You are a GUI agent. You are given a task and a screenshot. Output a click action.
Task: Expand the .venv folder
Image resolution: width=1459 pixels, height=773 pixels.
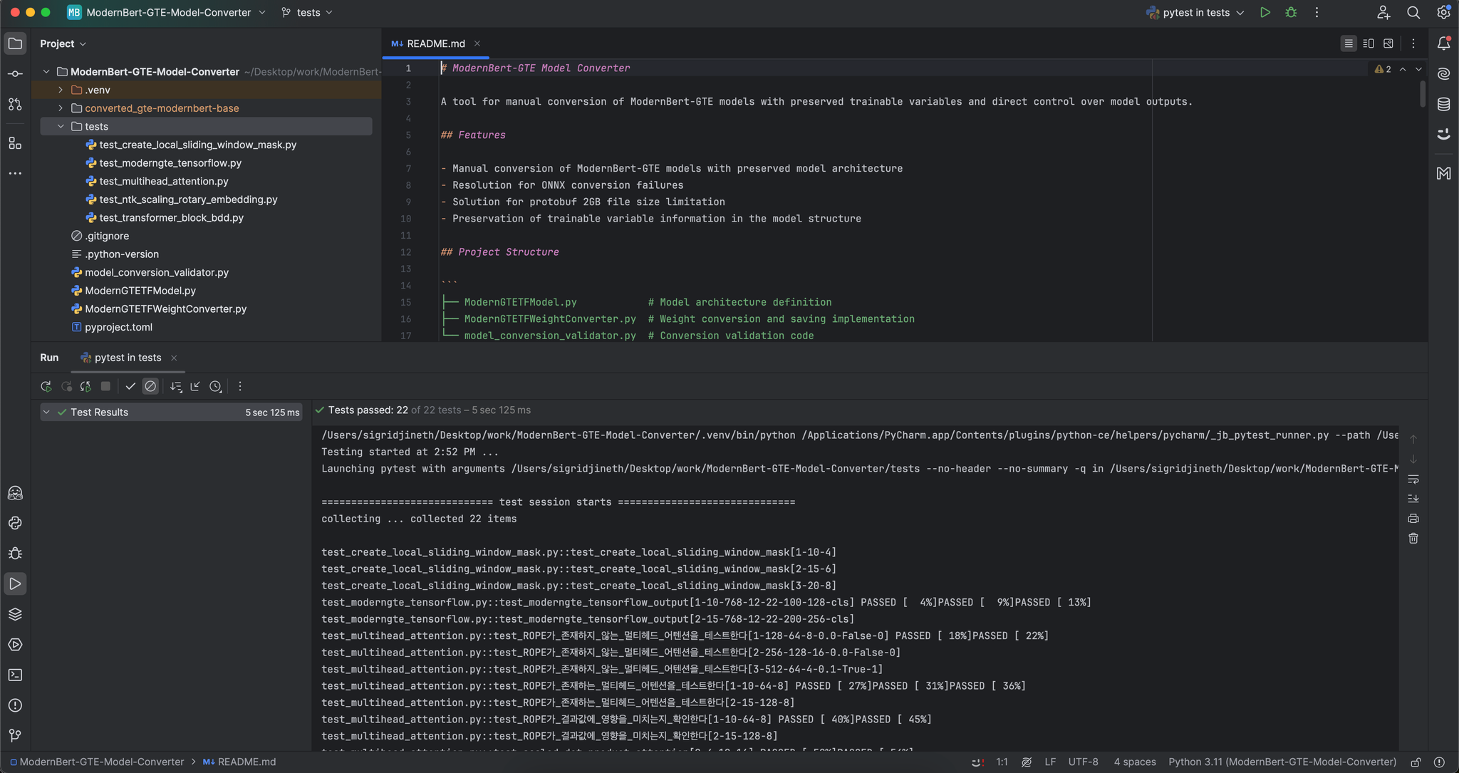[61, 90]
